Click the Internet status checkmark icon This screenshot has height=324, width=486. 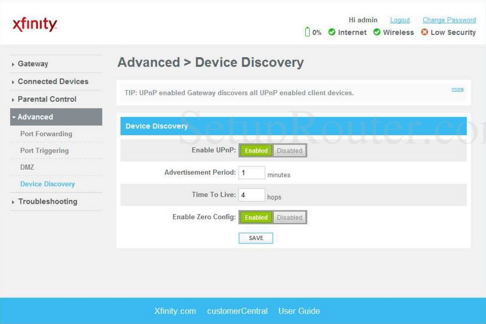(331, 32)
